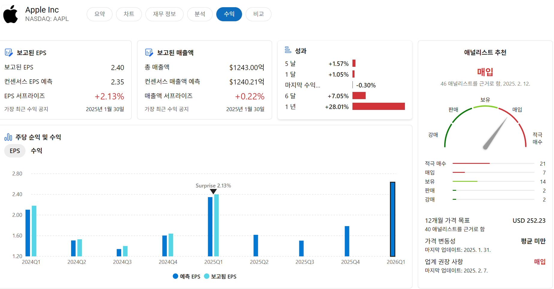This screenshot has width=554, height=289.
Task: Click EPS 서프라이즈 value +2.13%
Action: tap(109, 96)
